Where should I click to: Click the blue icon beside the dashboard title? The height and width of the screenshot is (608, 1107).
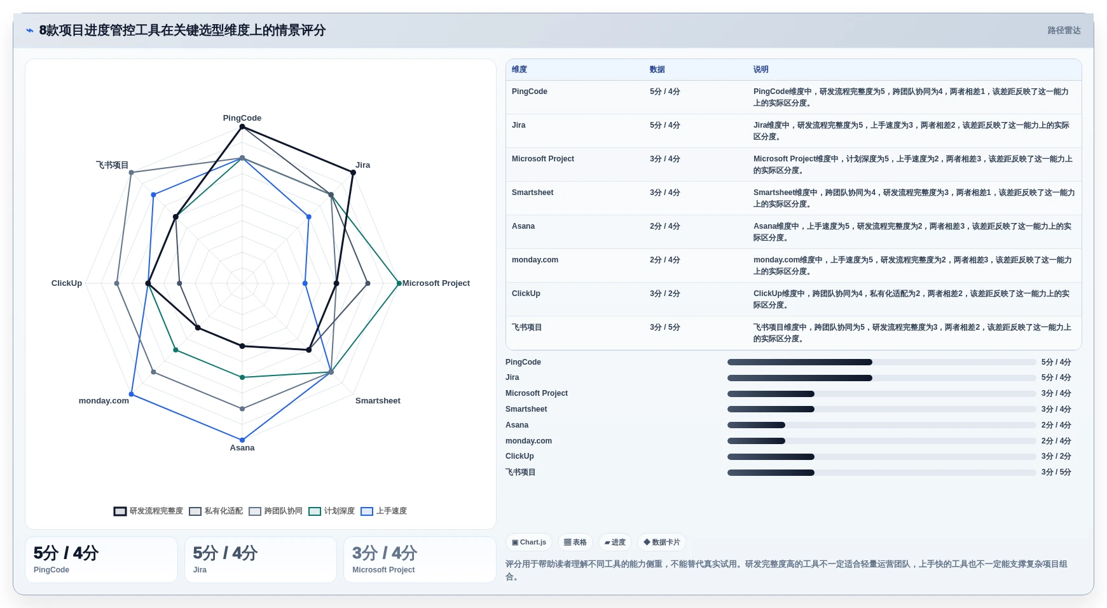tap(29, 30)
